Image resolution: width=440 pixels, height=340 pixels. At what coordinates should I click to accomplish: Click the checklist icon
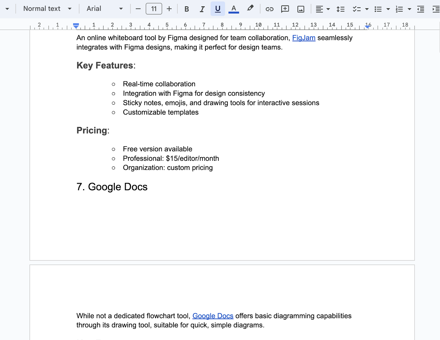[x=357, y=9]
